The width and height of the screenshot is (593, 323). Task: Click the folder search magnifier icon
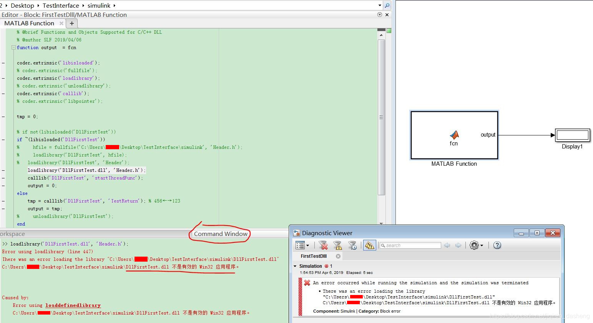(387, 5)
